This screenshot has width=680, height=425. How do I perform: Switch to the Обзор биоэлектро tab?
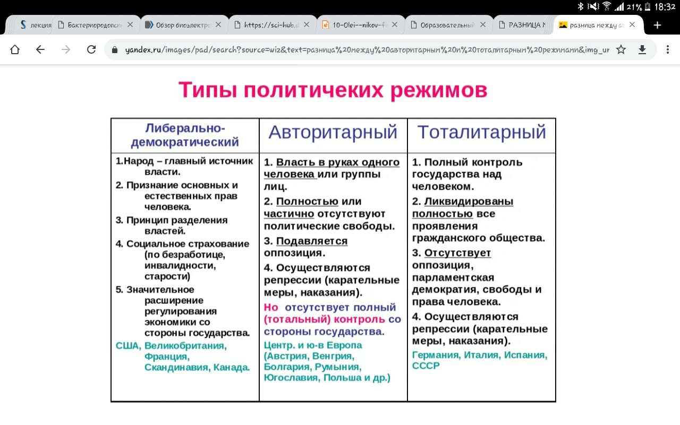[x=177, y=25]
